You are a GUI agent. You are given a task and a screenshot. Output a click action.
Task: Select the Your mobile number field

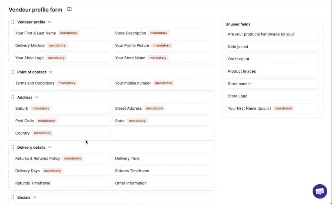coord(162,83)
